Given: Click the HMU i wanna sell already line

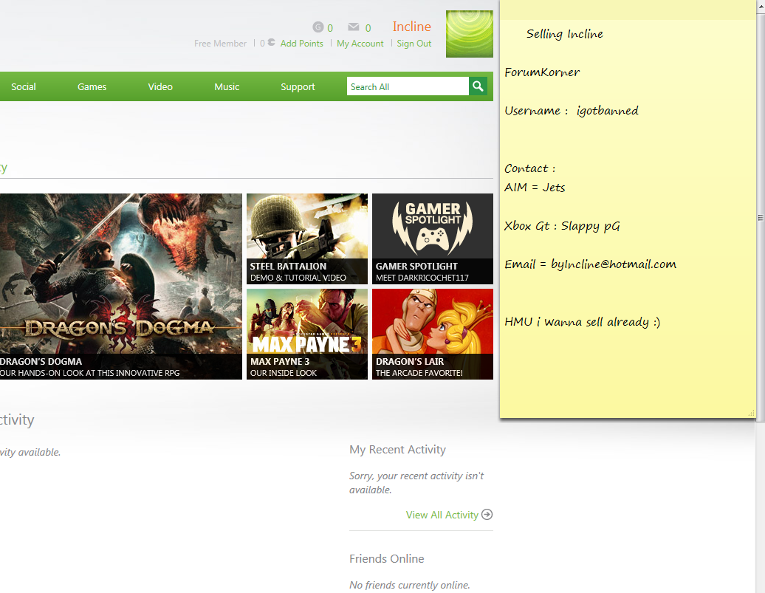Looking at the screenshot, I should [582, 322].
